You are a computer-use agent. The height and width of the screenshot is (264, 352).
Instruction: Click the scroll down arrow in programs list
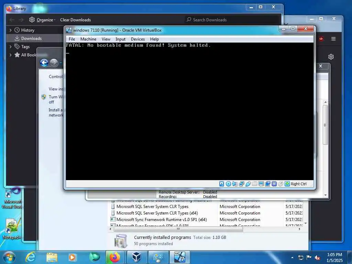[x=306, y=223]
